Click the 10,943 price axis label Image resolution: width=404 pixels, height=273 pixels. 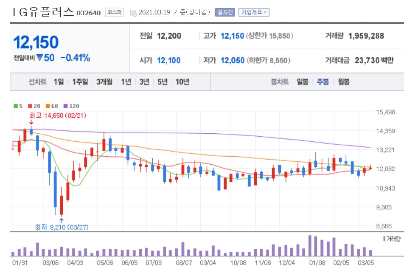tap(385, 188)
